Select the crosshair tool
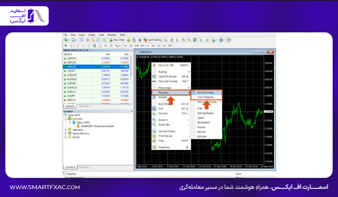Image resolution: width=338 pixels, height=197 pixels. [72, 46]
